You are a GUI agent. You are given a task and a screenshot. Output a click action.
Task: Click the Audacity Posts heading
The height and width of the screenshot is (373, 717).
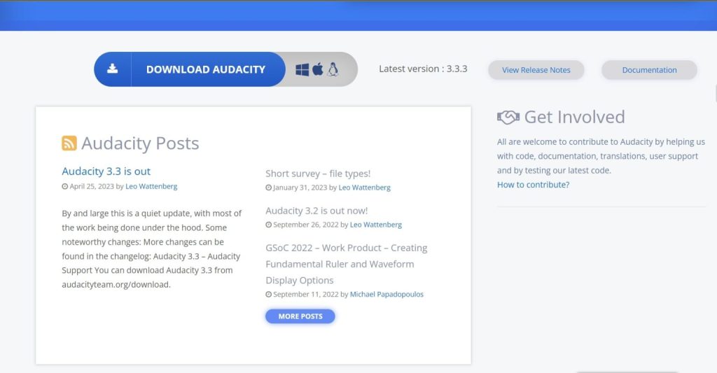(x=140, y=143)
